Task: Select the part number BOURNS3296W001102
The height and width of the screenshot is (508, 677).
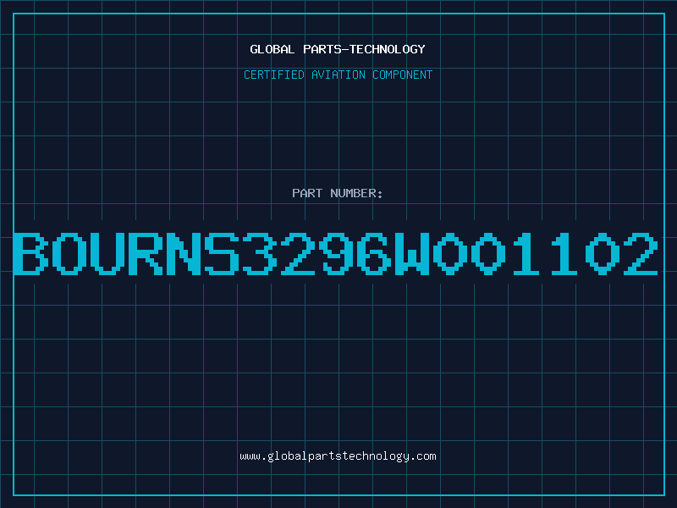Action: (335, 253)
